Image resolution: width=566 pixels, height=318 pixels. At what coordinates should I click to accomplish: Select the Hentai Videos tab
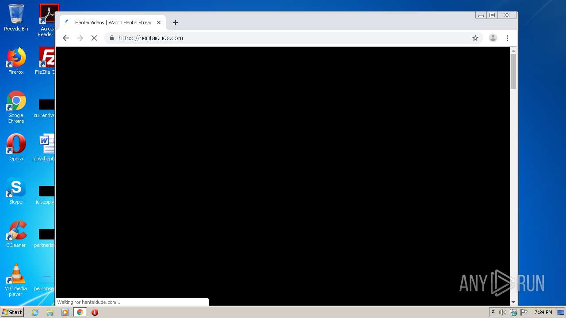coord(113,23)
